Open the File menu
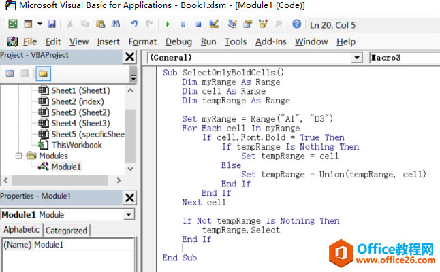This screenshot has width=440, height=272. point(30,41)
